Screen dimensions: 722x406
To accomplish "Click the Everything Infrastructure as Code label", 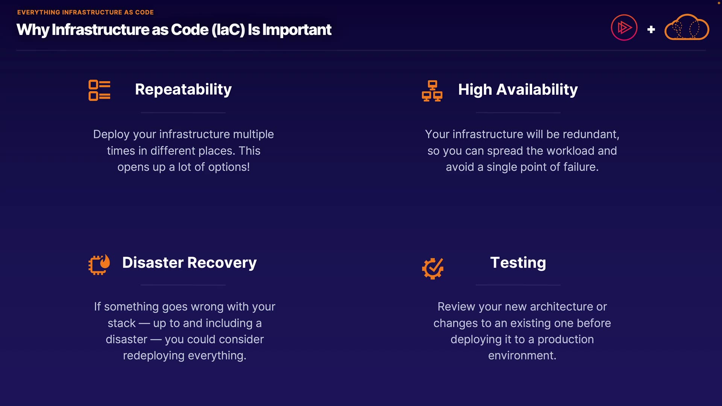I will (85, 12).
